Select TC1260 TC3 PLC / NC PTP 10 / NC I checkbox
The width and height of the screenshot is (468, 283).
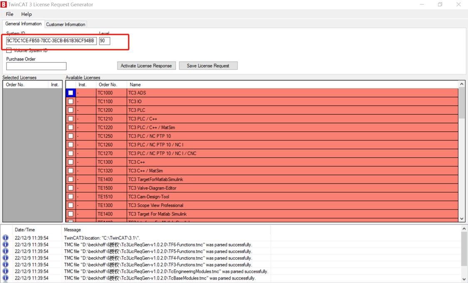click(x=70, y=145)
